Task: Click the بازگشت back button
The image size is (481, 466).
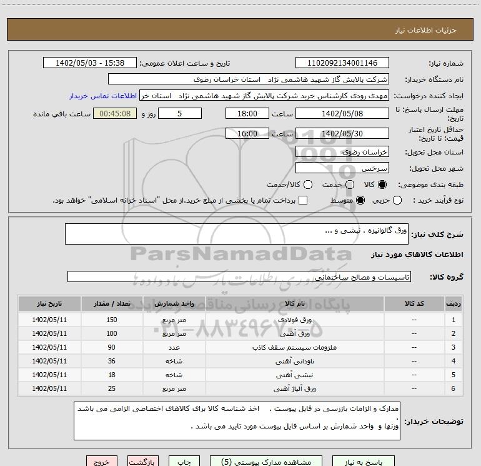Action: coord(143,462)
